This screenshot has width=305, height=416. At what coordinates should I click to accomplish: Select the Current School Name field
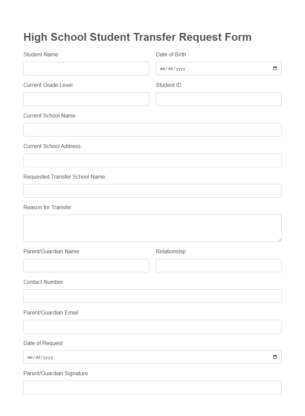[x=152, y=129]
